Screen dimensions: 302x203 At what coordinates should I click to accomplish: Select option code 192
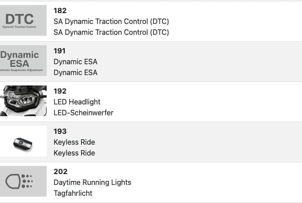[60, 91]
